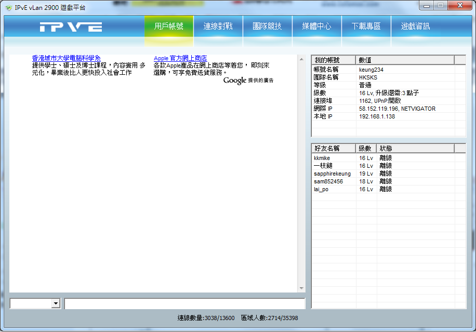
Task: Click the Google 提供的廣告 label
Action: click(248, 81)
